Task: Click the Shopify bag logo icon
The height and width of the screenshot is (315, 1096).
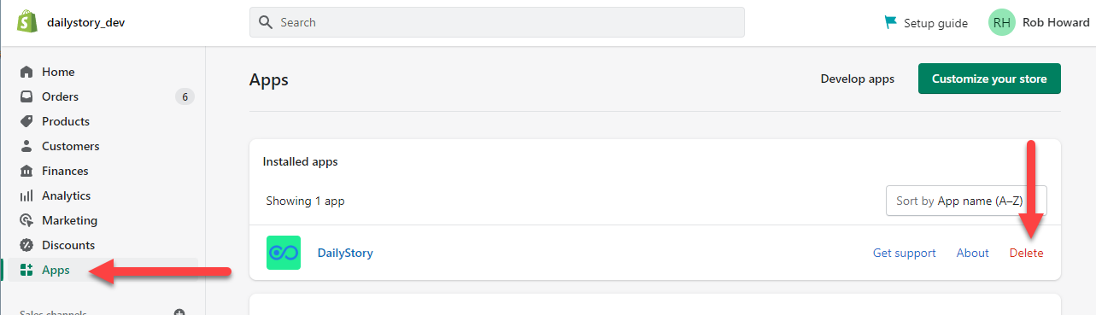Action: click(x=26, y=22)
